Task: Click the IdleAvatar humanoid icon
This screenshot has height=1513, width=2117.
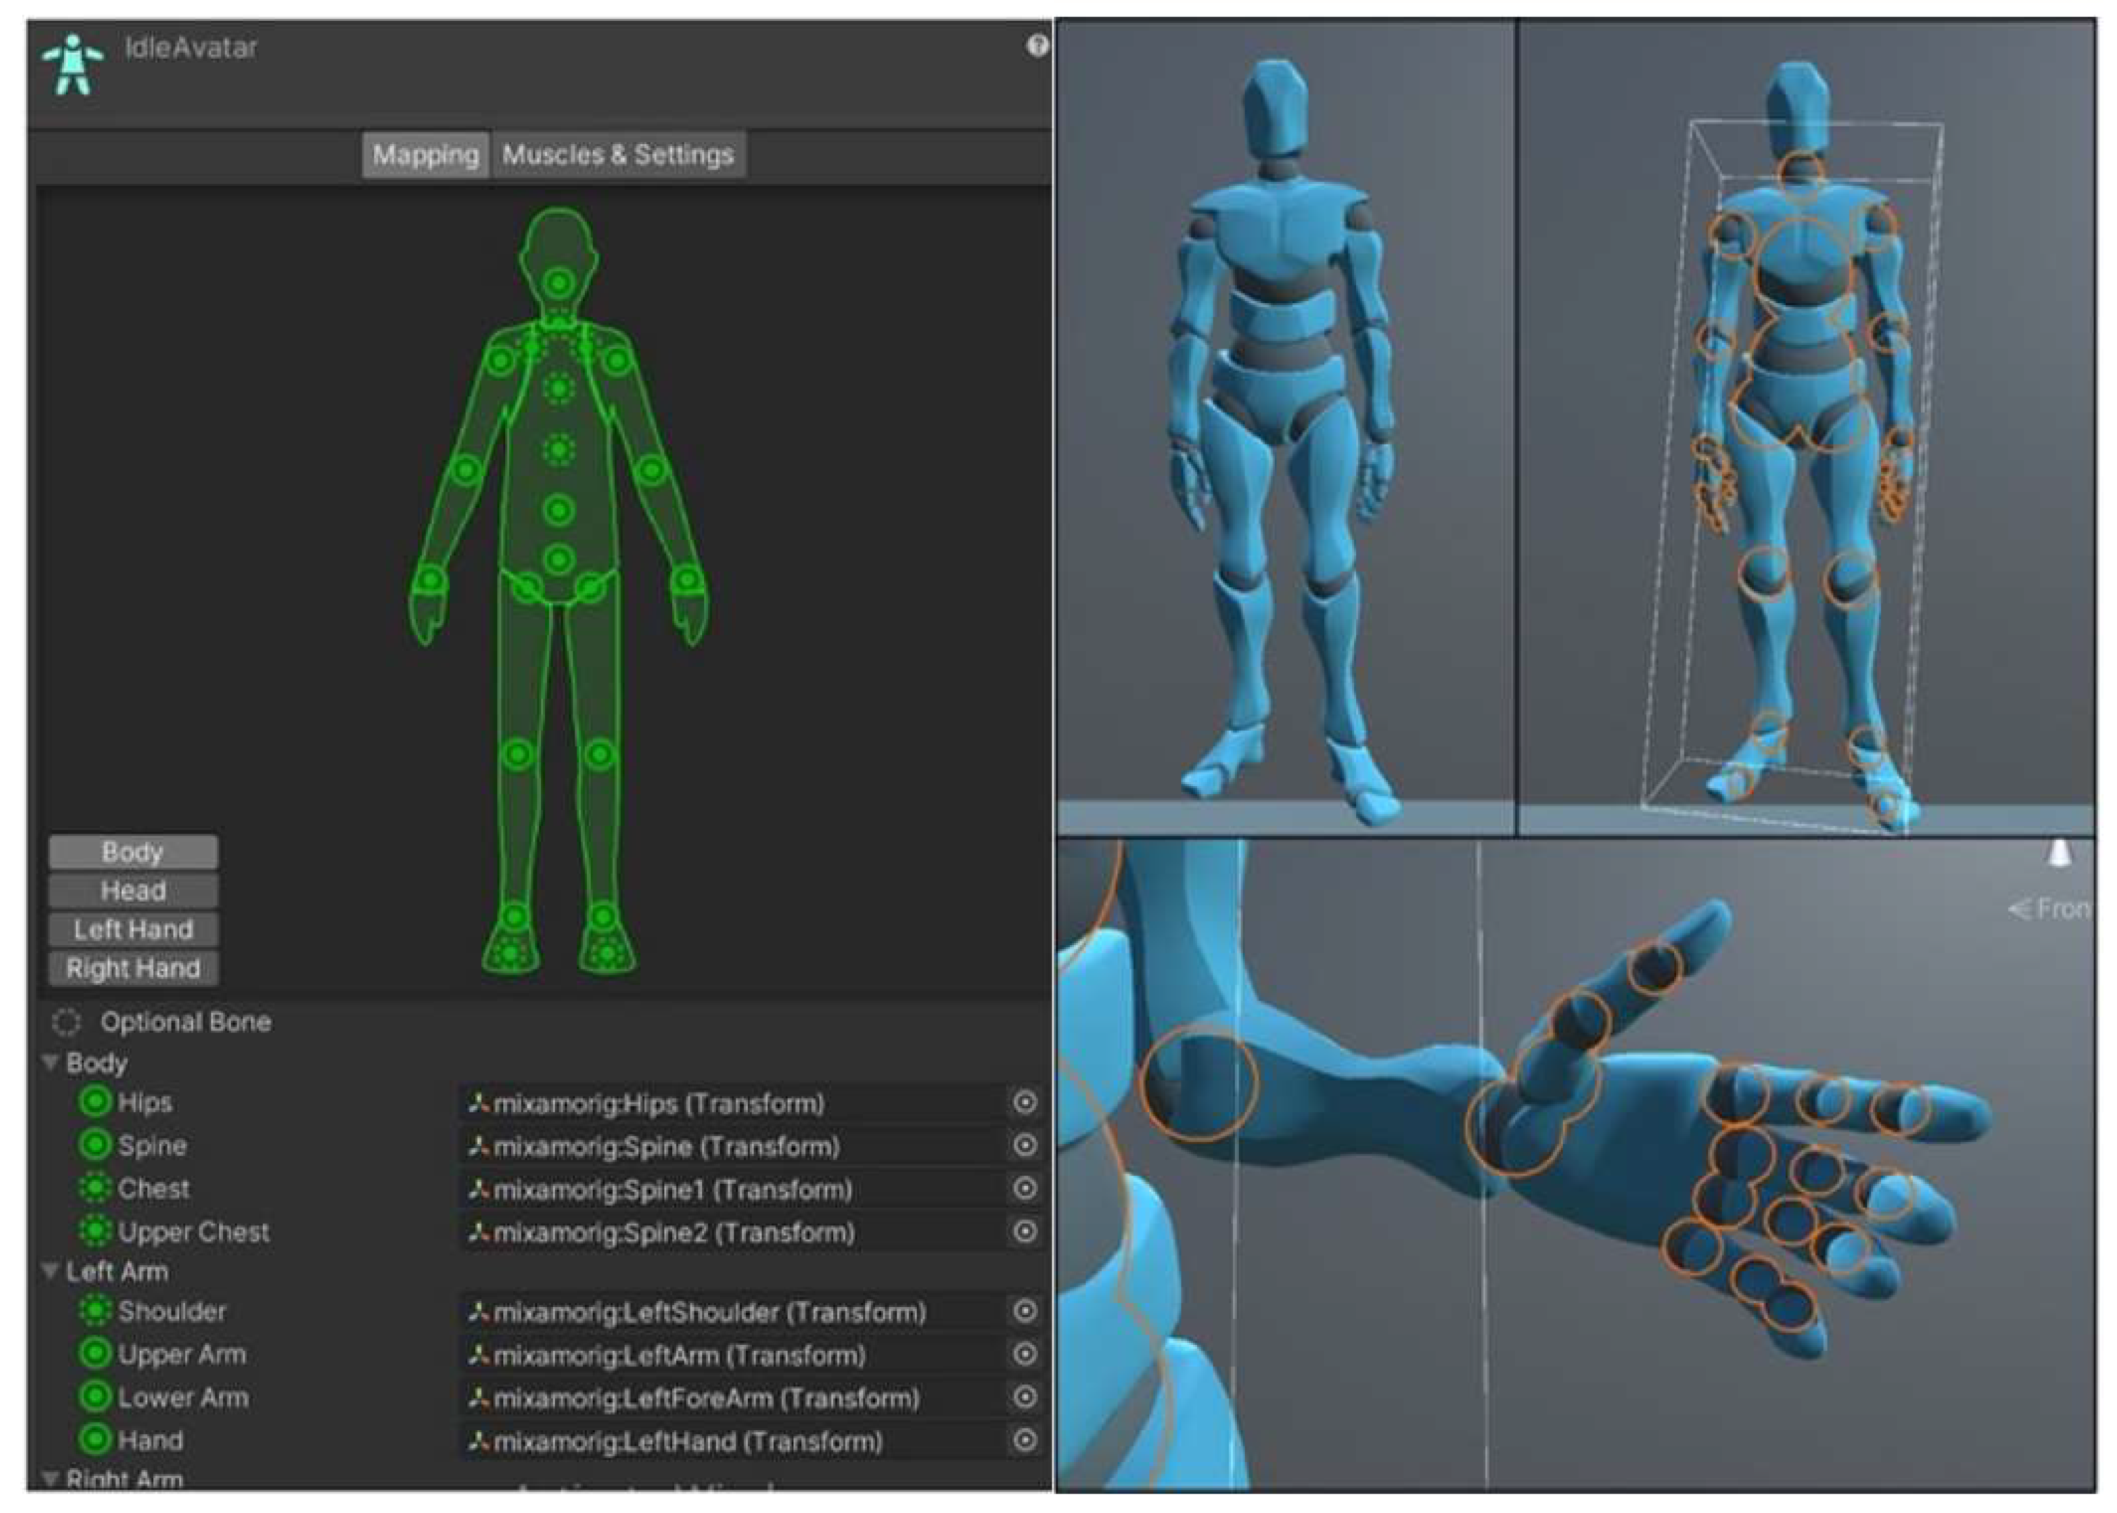Action: [72, 65]
